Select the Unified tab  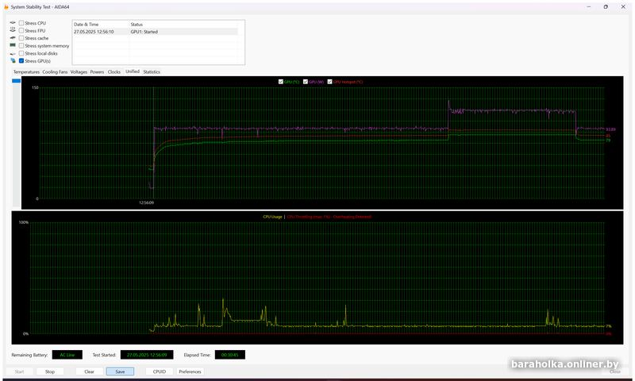point(133,71)
